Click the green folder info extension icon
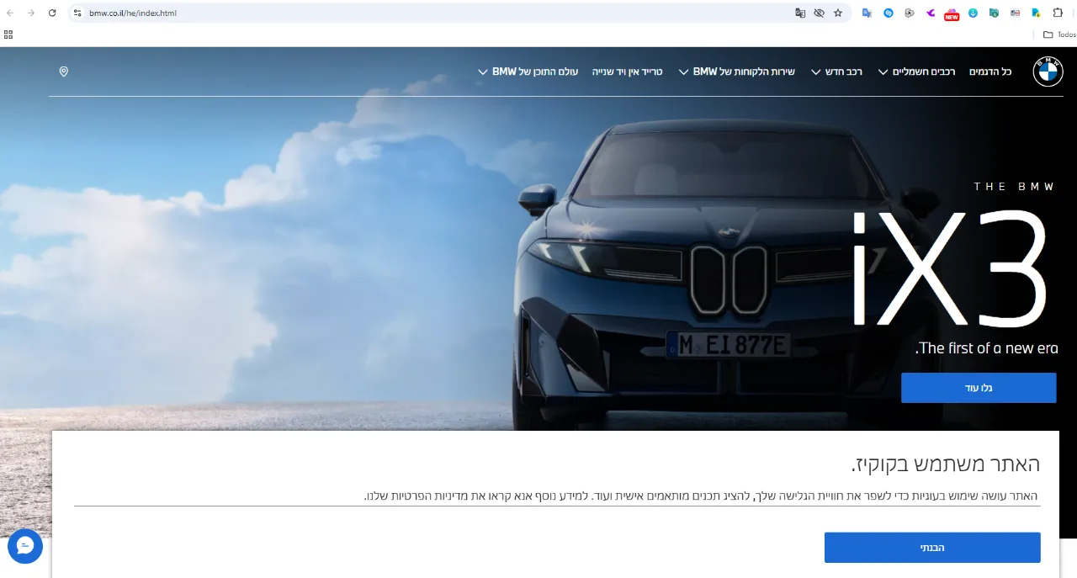 (x=994, y=13)
